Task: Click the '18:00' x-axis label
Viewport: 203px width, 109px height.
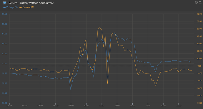Action: [x=148, y=105]
